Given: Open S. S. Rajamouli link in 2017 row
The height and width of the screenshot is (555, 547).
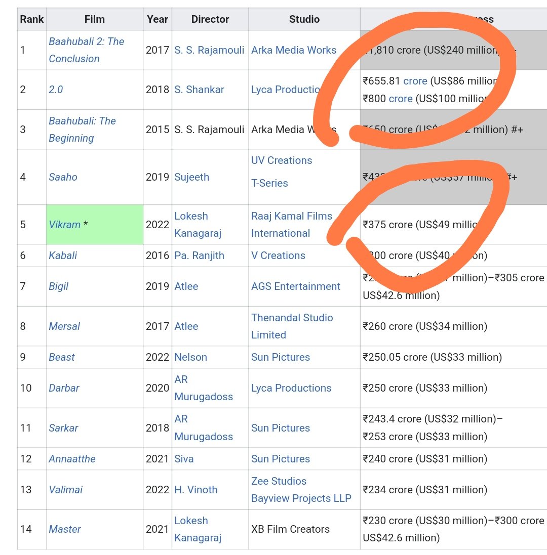Looking at the screenshot, I should (209, 50).
